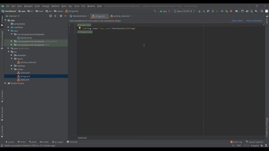Open the View menu

tap(19, 6)
